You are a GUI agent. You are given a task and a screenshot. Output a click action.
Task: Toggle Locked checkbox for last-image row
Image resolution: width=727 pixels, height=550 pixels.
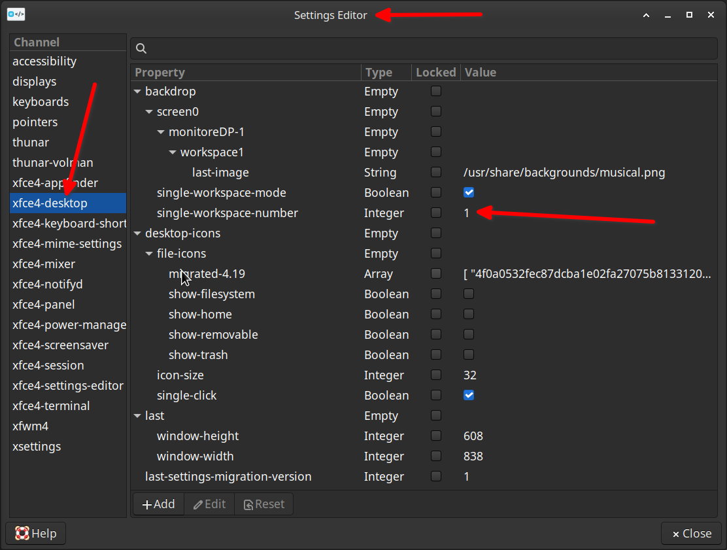tap(436, 172)
